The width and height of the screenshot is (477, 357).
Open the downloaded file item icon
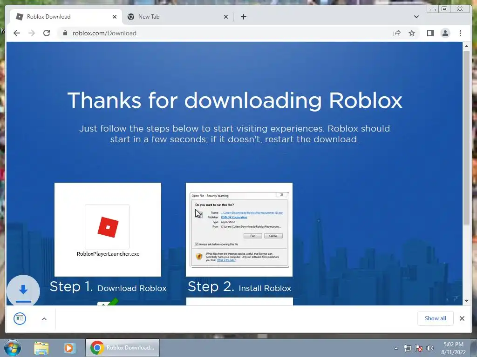click(x=20, y=318)
